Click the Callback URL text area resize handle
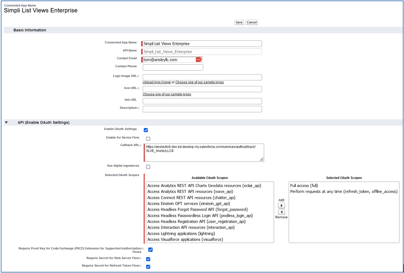Image resolution: width=404 pixels, height=273 pixels. click(x=261, y=159)
